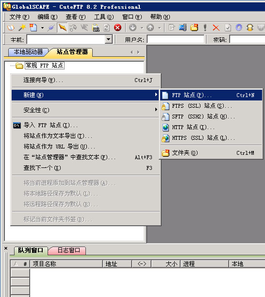Viewport: 265px width, 297px height.
Task: Click the 用户名 username input field
Action: coord(176,39)
